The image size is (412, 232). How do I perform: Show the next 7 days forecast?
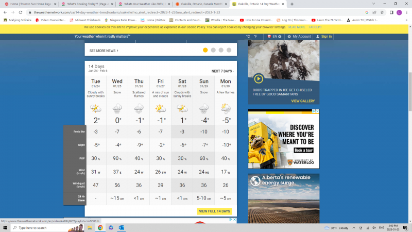tap(222, 71)
